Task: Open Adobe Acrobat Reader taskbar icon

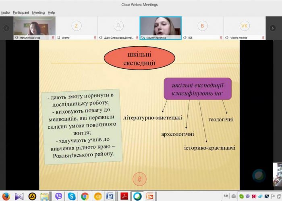Action: (x=124, y=196)
